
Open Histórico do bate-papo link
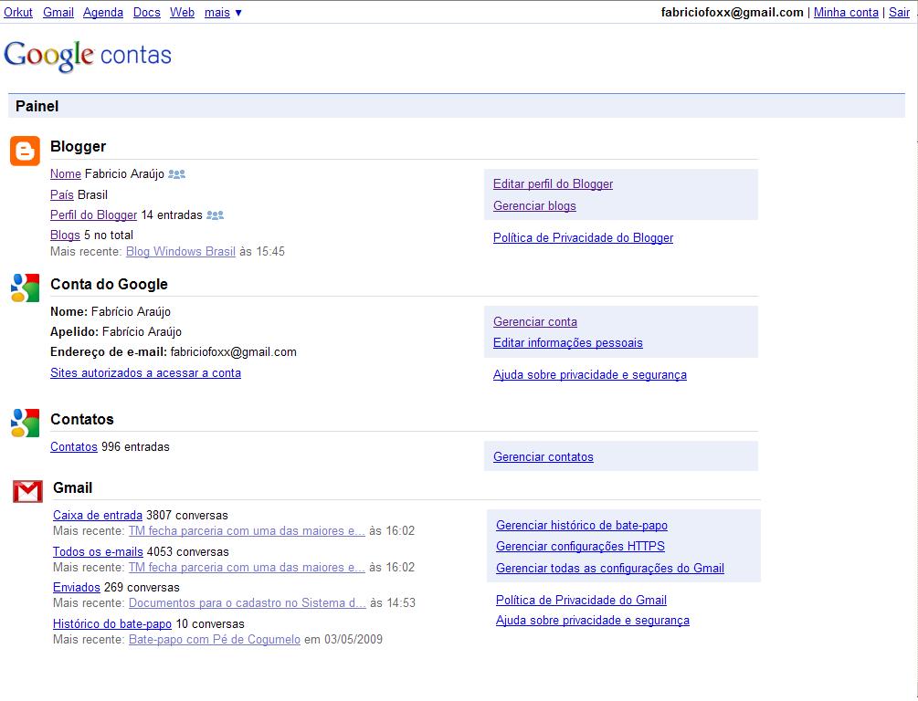(x=112, y=624)
